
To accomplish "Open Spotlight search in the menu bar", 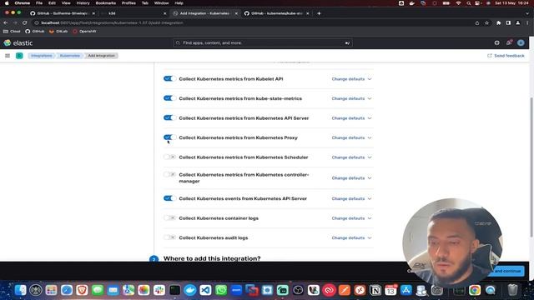I will tap(469, 3).
